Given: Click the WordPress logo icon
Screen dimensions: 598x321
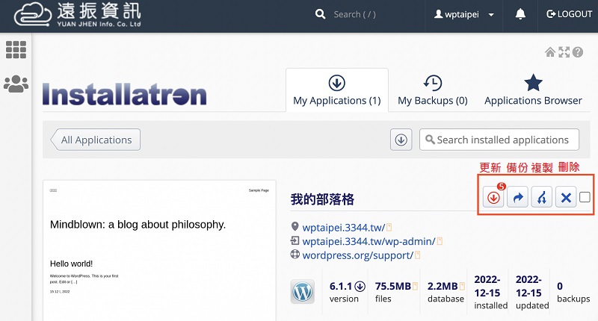Looking at the screenshot, I should (x=303, y=292).
